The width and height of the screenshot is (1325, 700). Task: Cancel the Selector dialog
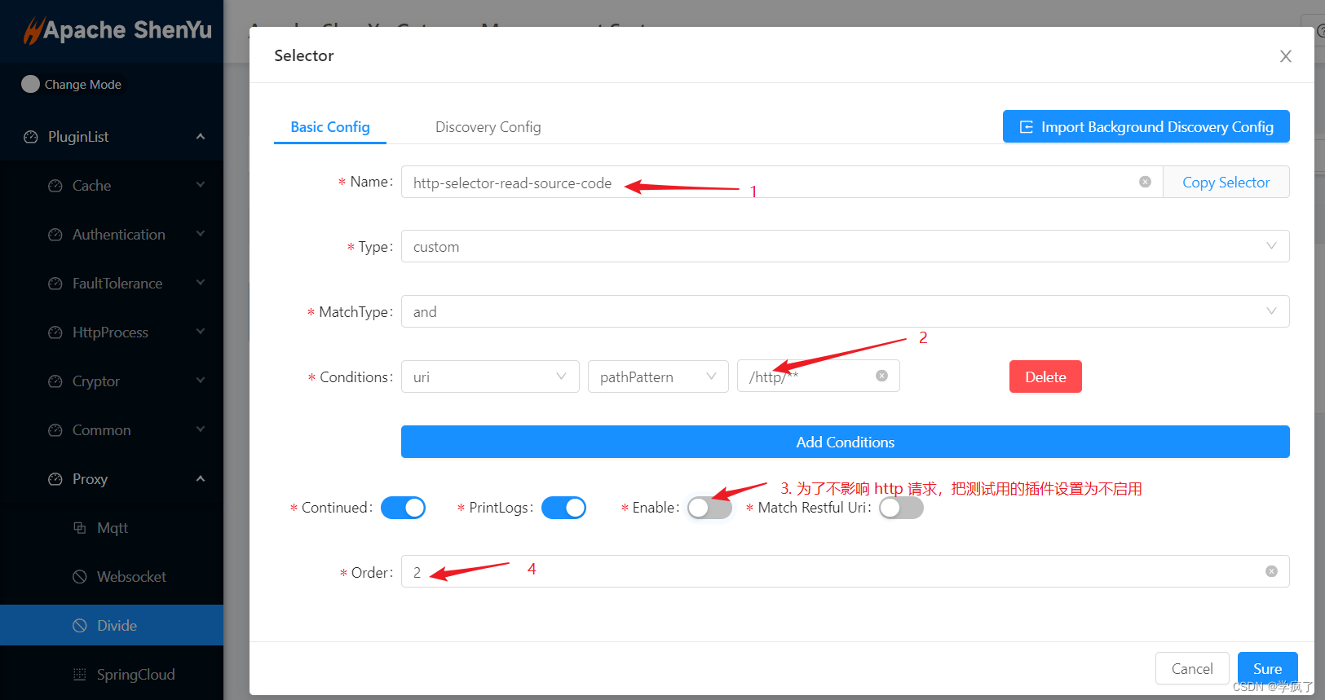1192,668
